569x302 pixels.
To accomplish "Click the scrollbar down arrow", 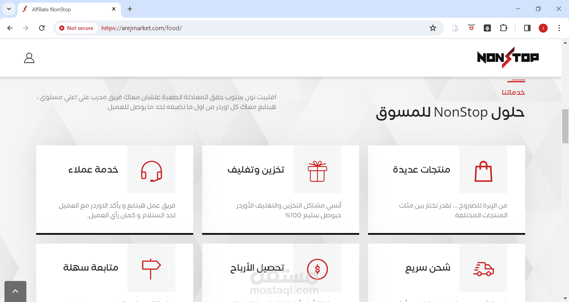I will click(565, 298).
